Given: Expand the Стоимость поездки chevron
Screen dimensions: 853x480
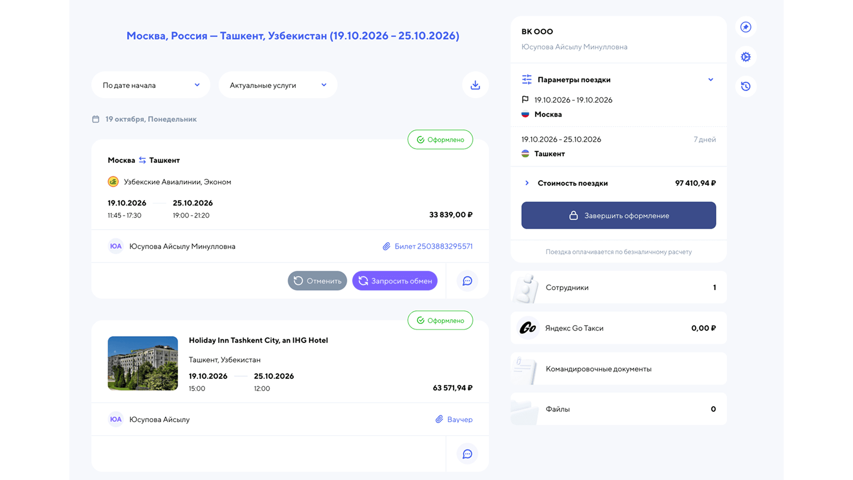Looking at the screenshot, I should [526, 183].
